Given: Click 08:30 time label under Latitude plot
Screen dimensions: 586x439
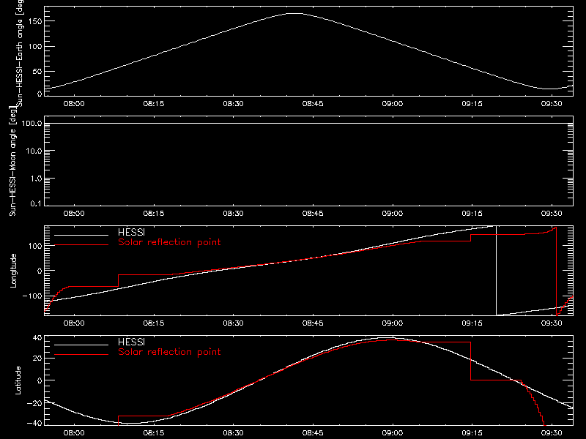Looking at the screenshot, I should 233,433.
